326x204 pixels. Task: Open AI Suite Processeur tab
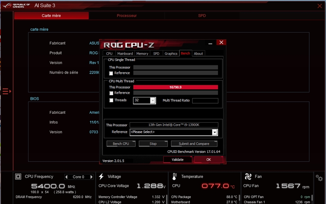[x=127, y=15]
